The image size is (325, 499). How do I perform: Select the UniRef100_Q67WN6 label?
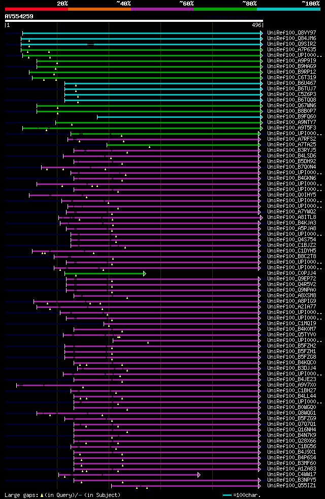(x=291, y=106)
